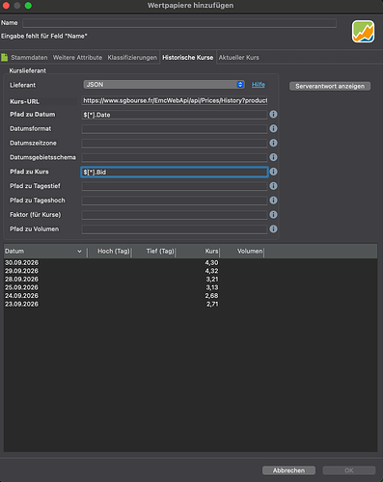Switch to the Stammdaten tab

[x=29, y=58]
